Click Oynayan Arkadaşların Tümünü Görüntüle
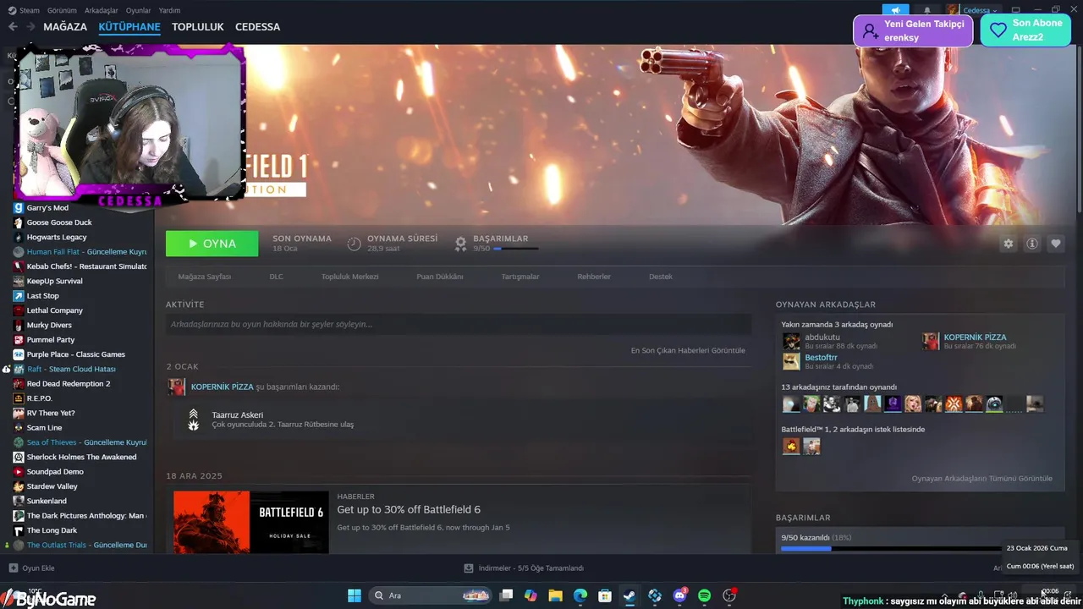Viewport: 1083px width, 609px height. click(981, 479)
